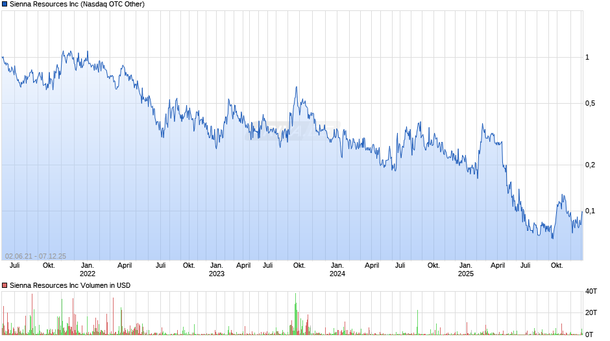Click the 'Jan.' label above 2024
The width and height of the screenshot is (610, 341).
click(337, 266)
